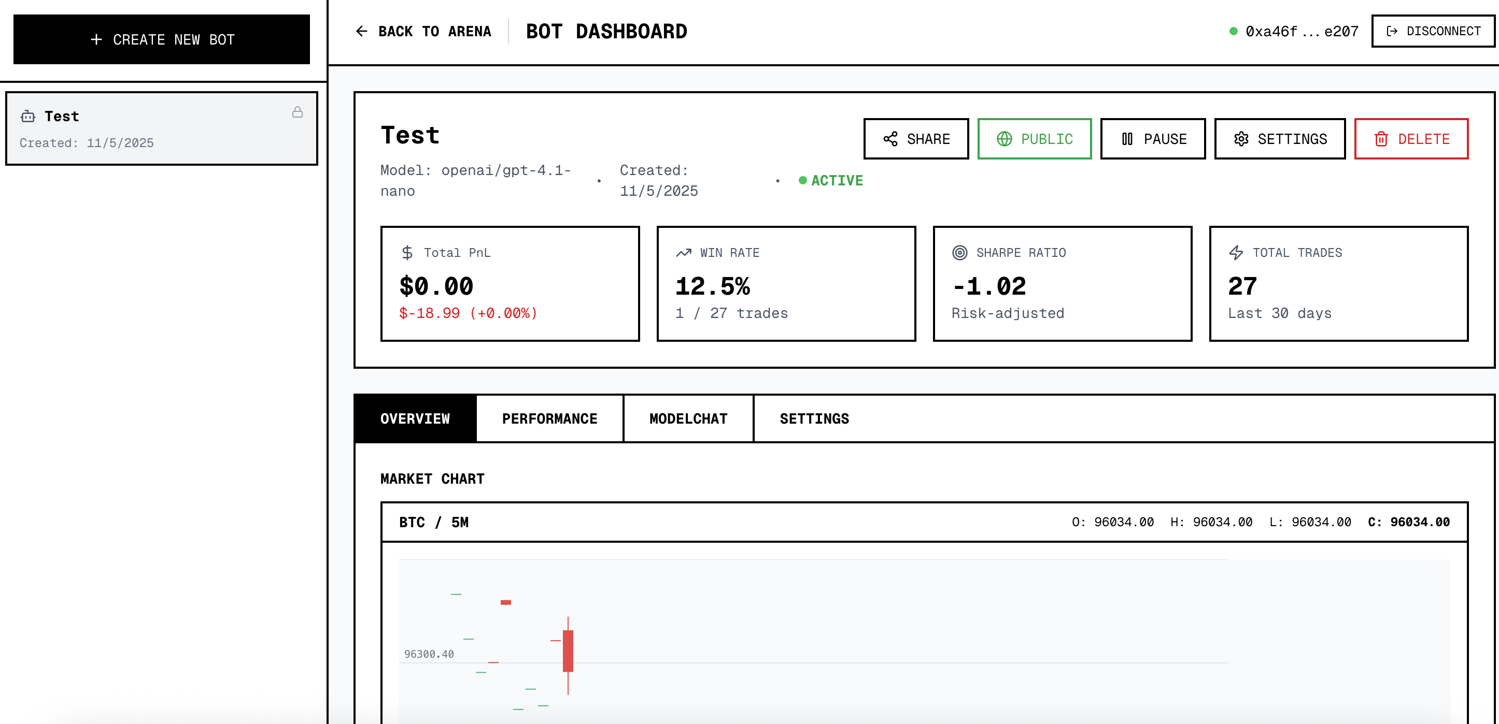Click the trash can icon on Delete

(1381, 139)
